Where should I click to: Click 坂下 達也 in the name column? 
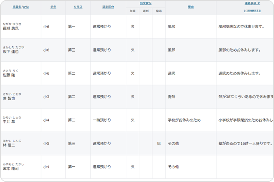pos(11,52)
